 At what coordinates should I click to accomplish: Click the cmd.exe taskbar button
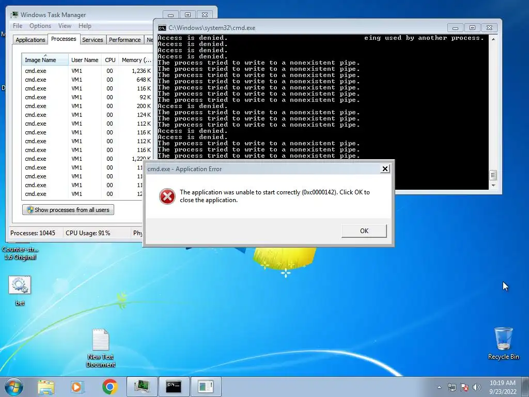point(174,387)
